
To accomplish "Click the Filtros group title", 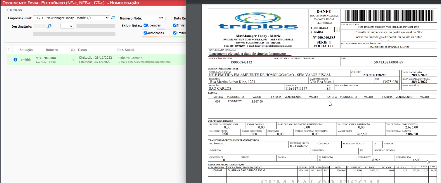I will coord(15,10).
